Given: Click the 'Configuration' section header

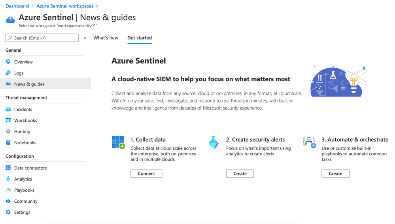Looking at the screenshot, I should coord(20,156).
